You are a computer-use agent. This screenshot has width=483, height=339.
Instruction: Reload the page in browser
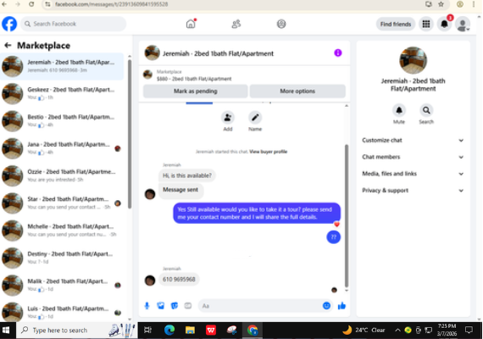pos(31,4)
